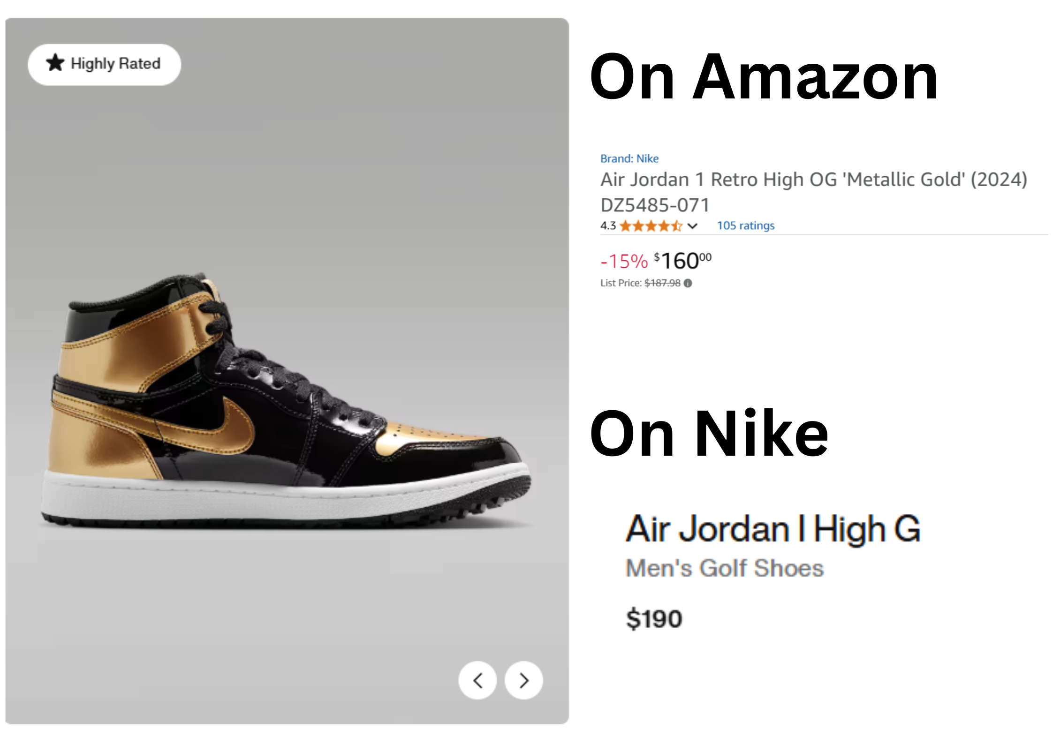Click the 'Highly Rated' label text
This screenshot has width=1053, height=744.
pos(115,64)
